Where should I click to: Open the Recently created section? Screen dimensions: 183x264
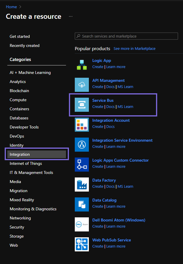pos(25,45)
